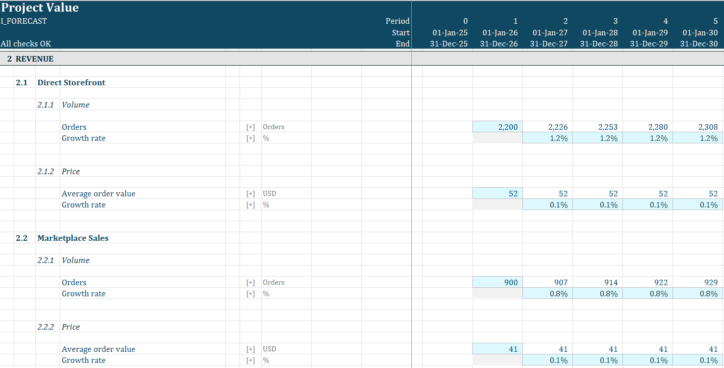Select the 900 Orders input cell for Marketplace Sales
Screen dimensions: 724x368
498,282
